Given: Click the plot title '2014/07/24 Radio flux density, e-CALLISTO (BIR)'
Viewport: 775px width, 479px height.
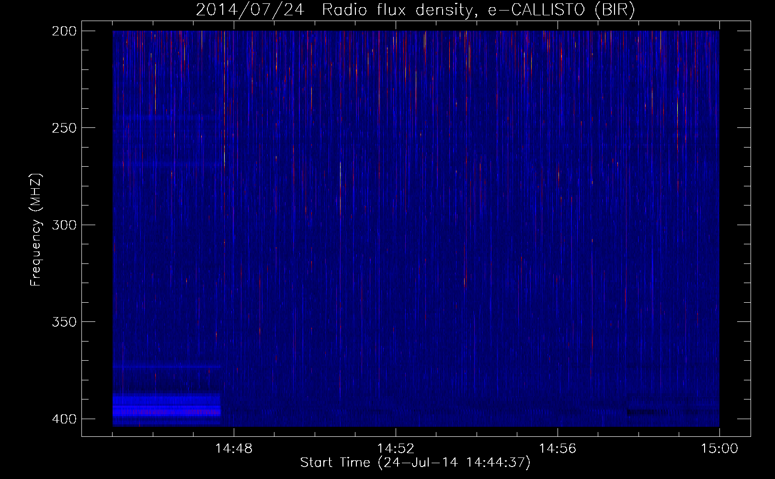Looking at the screenshot, I should (415, 10).
